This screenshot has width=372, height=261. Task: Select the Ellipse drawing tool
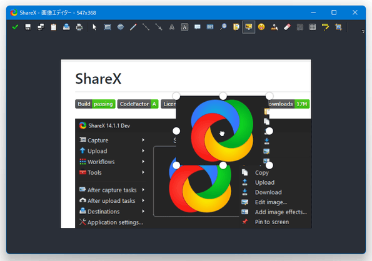(120, 27)
